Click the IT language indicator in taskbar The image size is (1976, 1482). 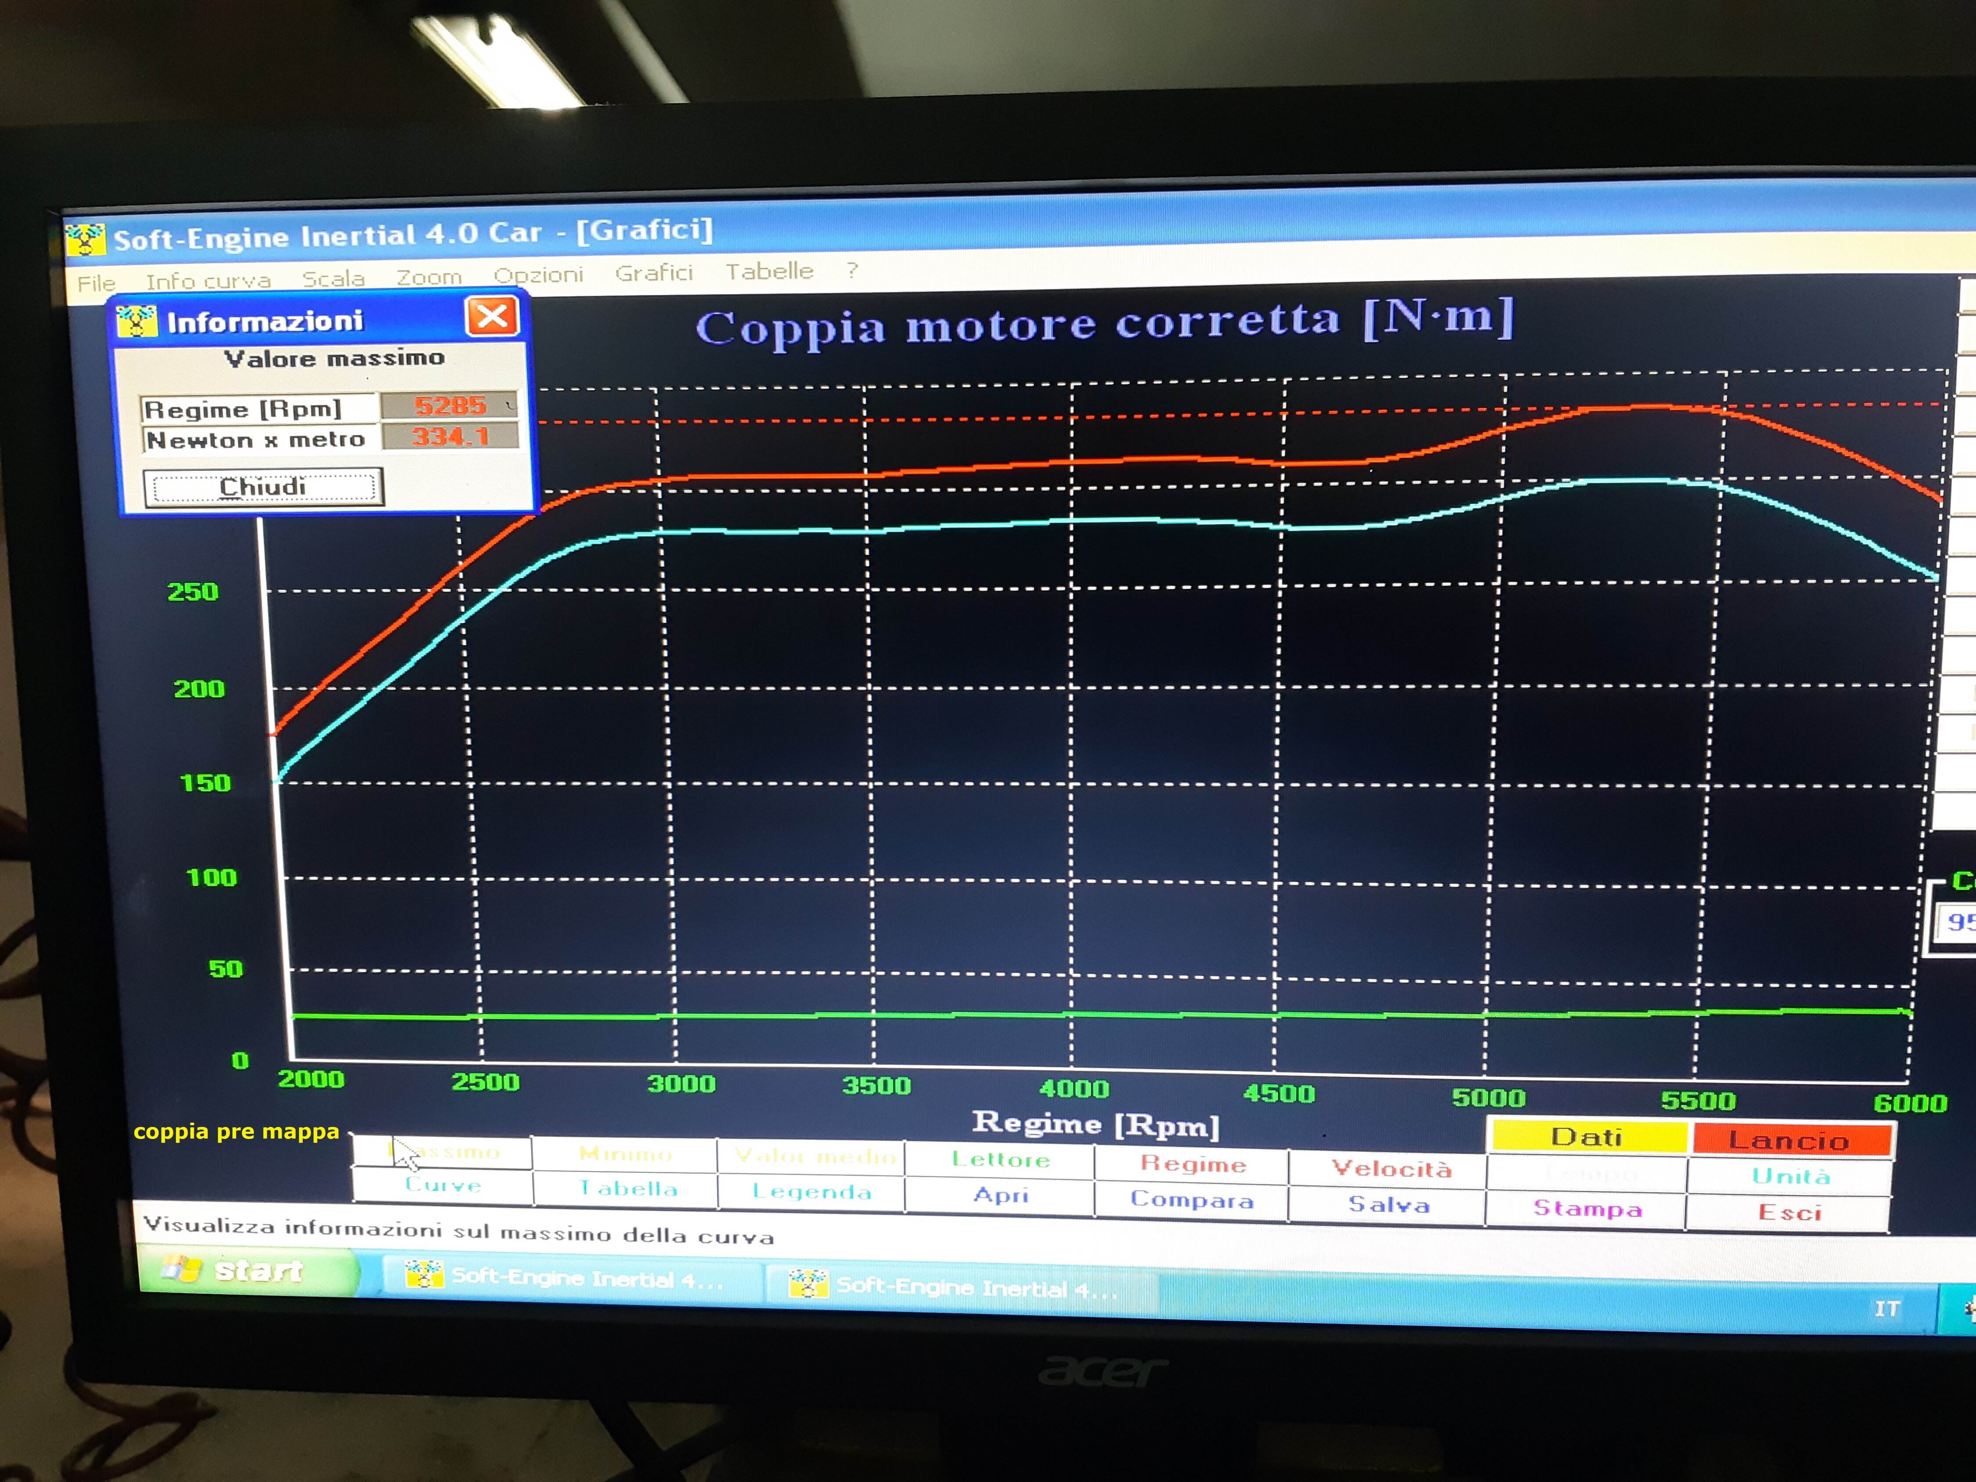[x=1887, y=1309]
